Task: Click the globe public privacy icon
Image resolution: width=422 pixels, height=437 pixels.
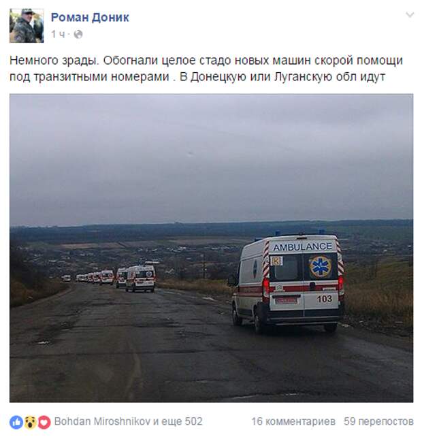Action: click(78, 34)
